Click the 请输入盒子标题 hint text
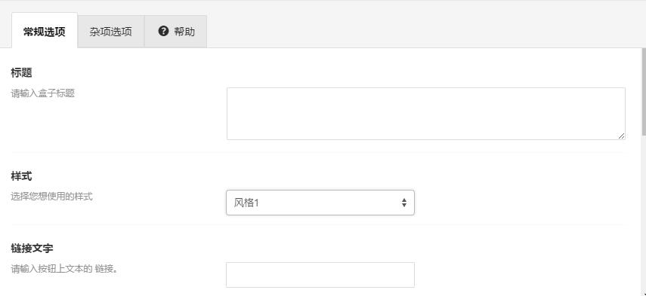Viewport: 646px width, 296px height. [43, 93]
